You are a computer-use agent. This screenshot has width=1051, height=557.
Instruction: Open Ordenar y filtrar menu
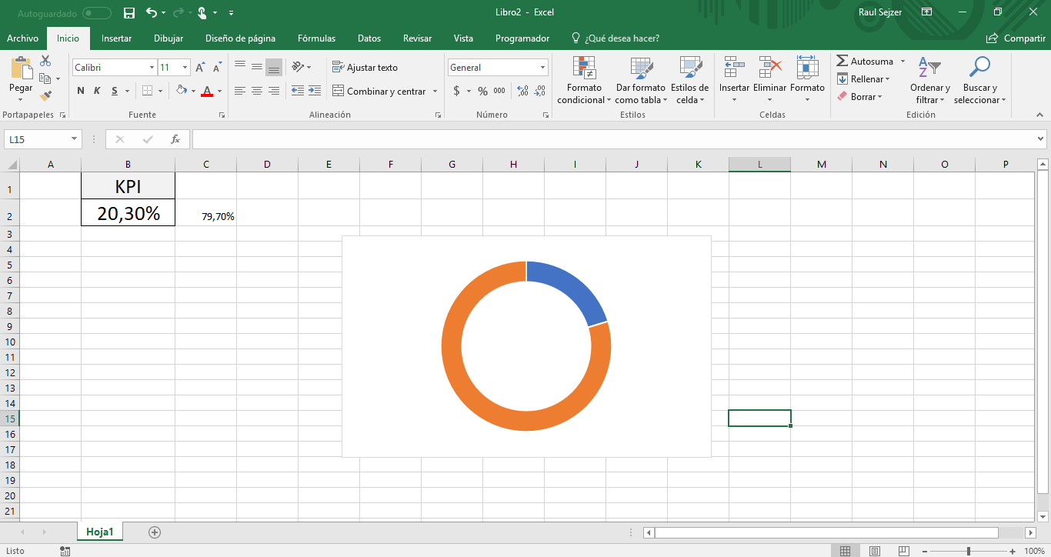tap(930, 80)
